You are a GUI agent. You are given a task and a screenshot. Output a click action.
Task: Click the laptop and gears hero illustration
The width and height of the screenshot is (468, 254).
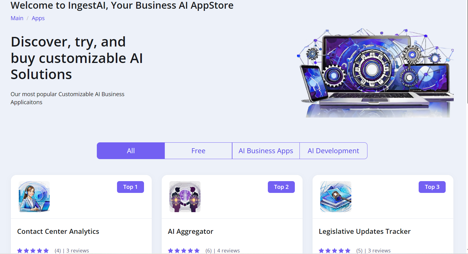pyautogui.click(x=376, y=73)
